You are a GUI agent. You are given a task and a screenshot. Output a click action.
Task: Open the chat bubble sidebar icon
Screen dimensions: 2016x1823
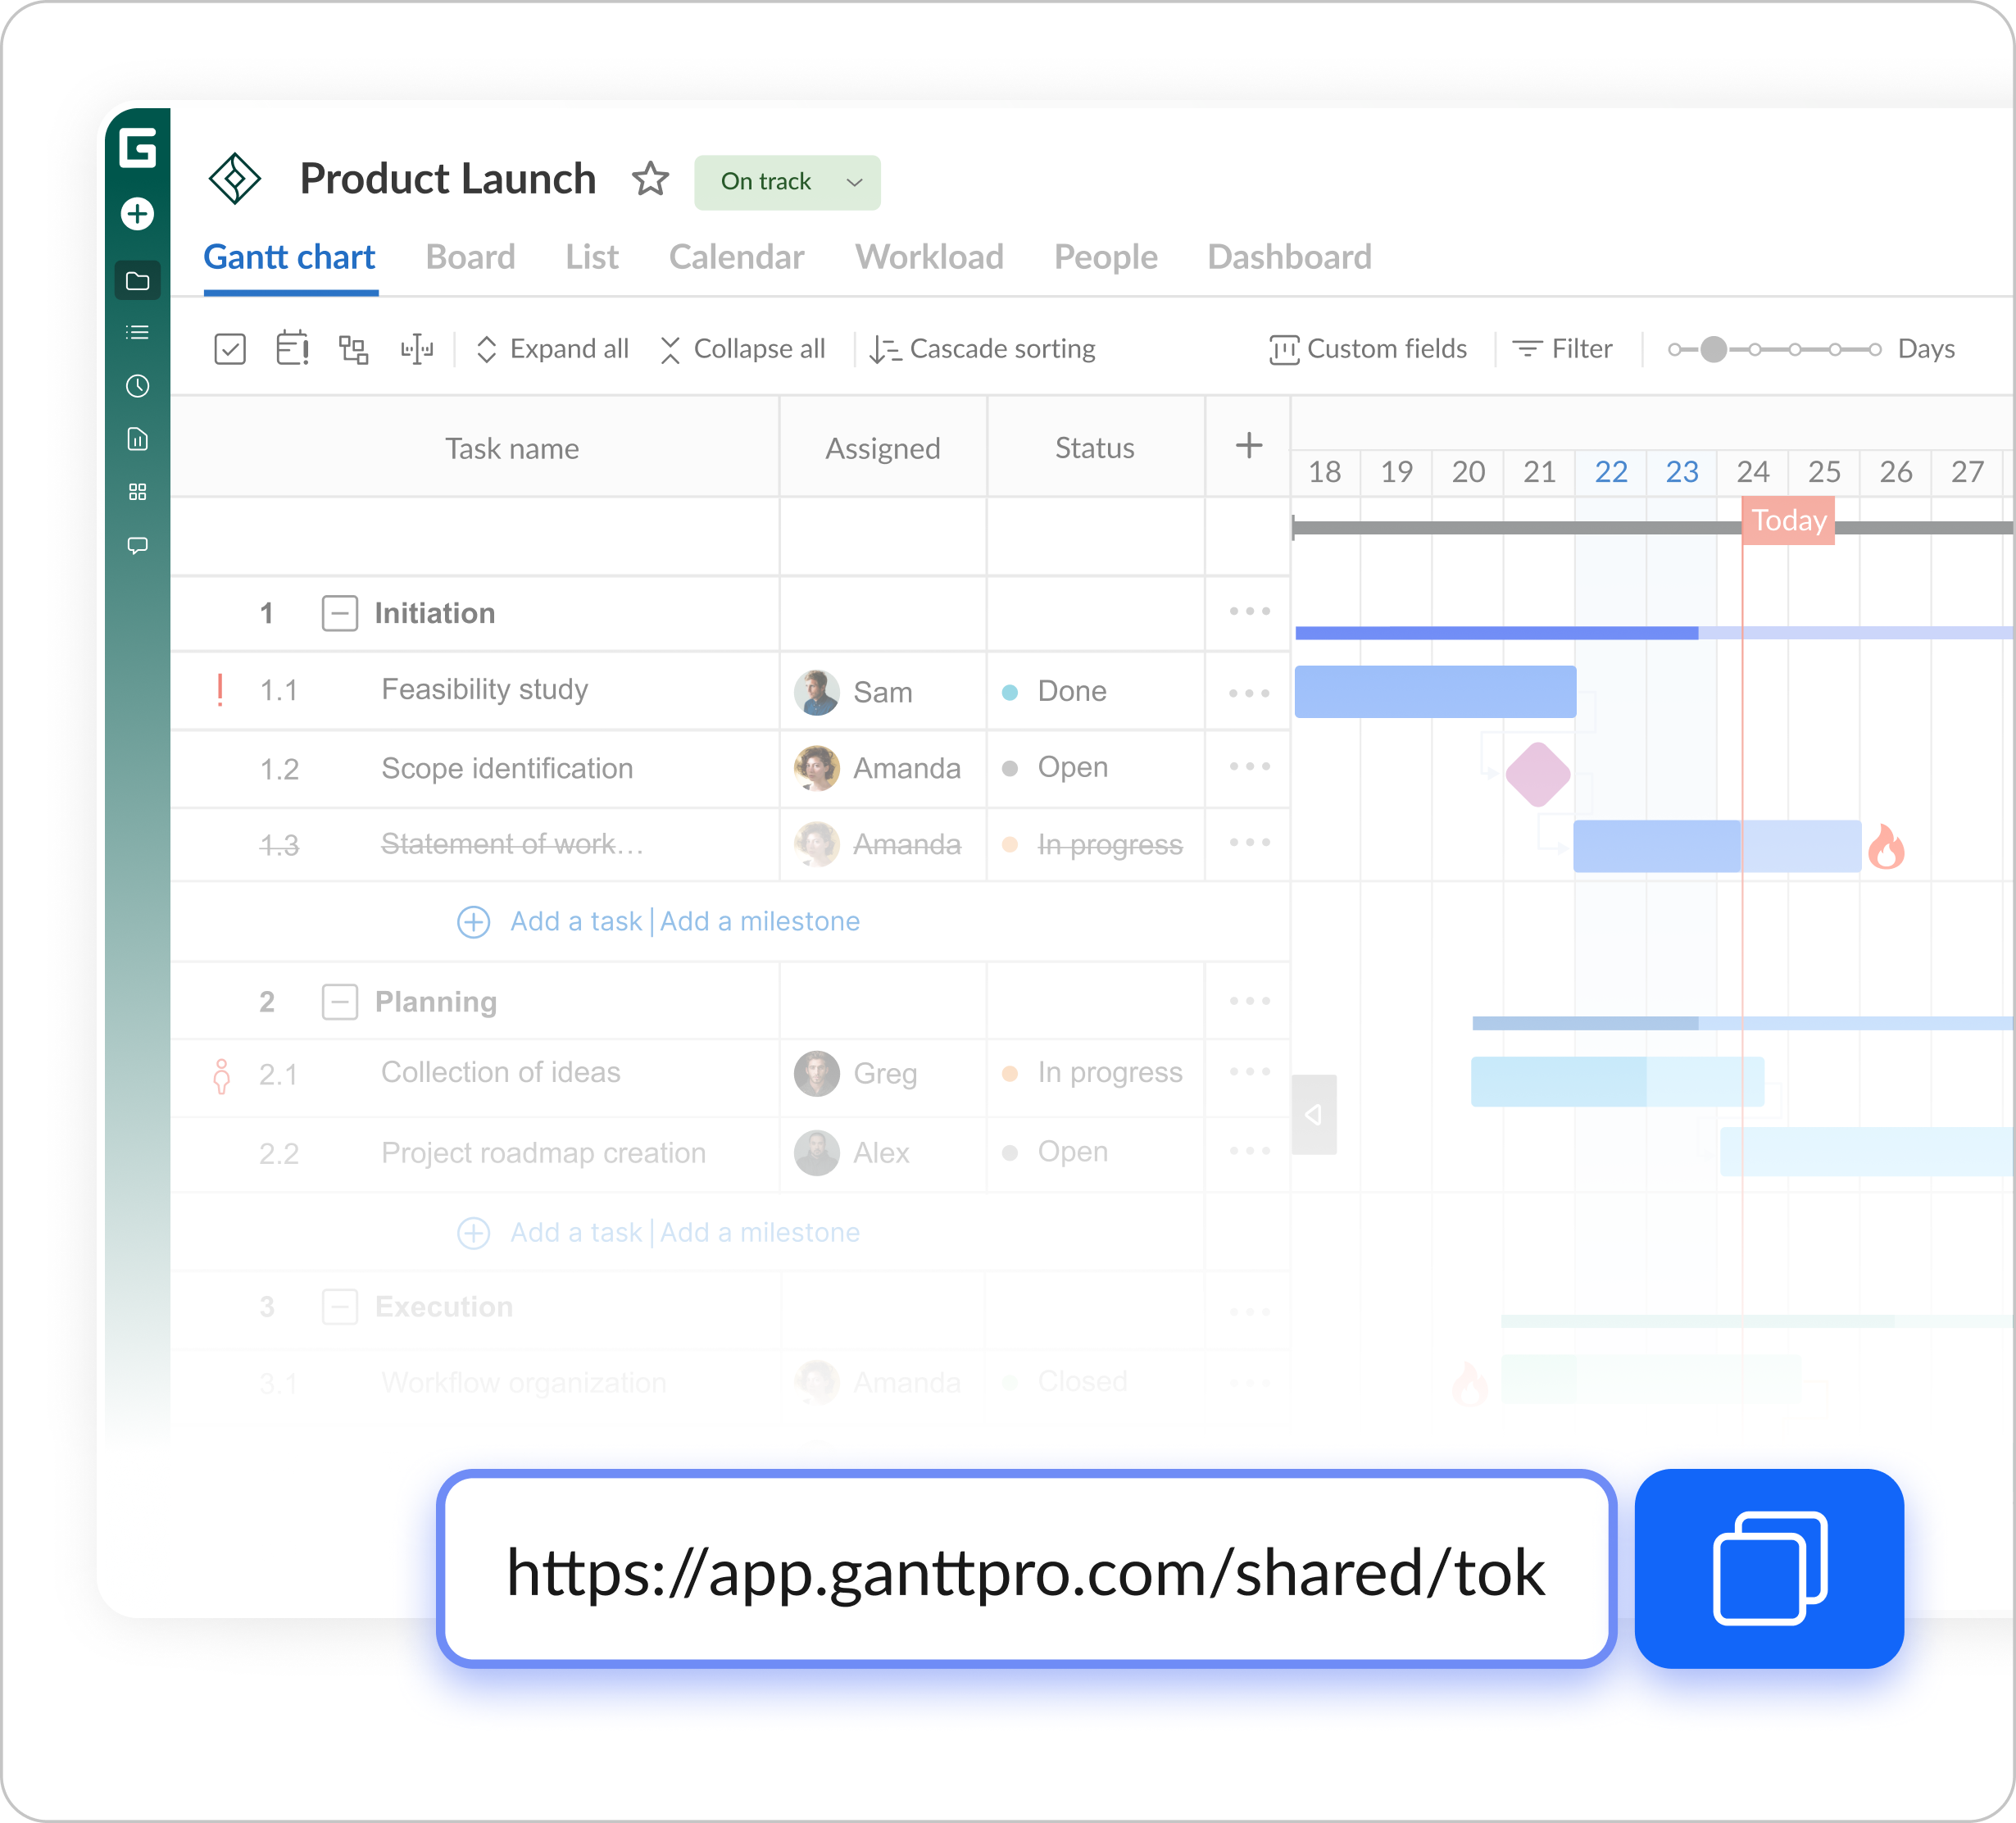click(x=137, y=545)
